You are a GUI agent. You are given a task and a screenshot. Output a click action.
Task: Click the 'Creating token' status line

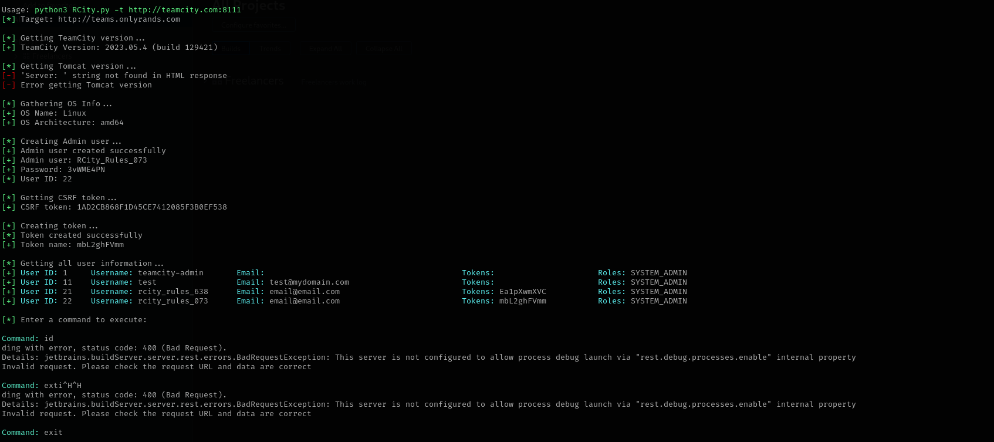(x=50, y=226)
